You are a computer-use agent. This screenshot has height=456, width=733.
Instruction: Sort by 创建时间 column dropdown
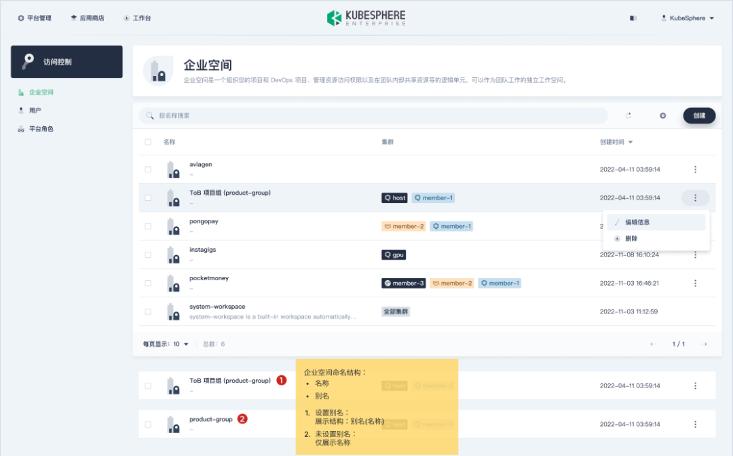click(x=616, y=142)
